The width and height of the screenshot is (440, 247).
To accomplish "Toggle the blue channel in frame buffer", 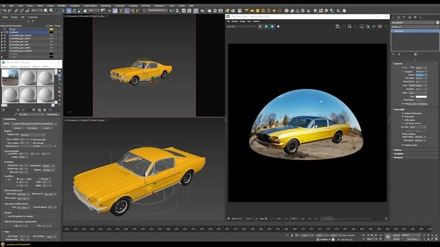I will [x=272, y=26].
